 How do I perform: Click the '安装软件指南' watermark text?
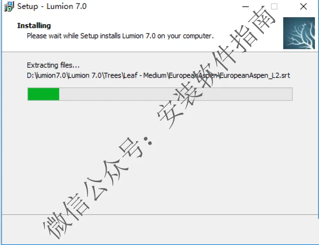[217, 67]
